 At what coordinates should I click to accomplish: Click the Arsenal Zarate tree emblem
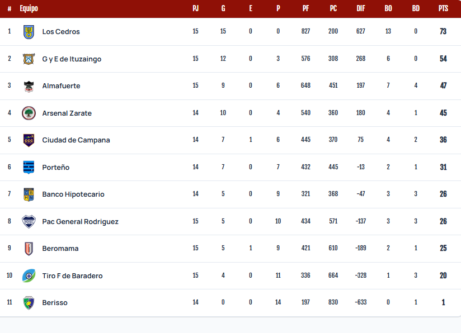tap(29, 113)
